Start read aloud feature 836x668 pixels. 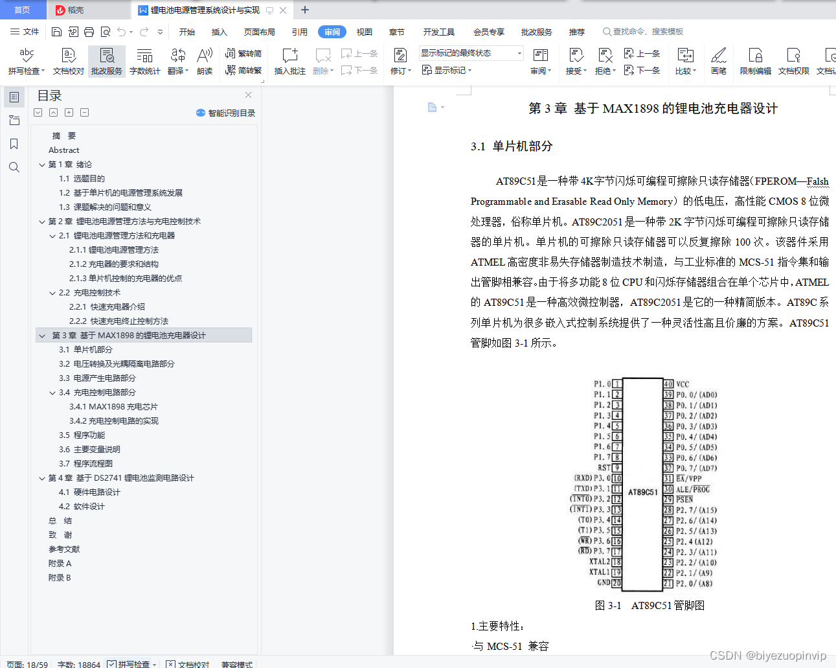(x=205, y=62)
